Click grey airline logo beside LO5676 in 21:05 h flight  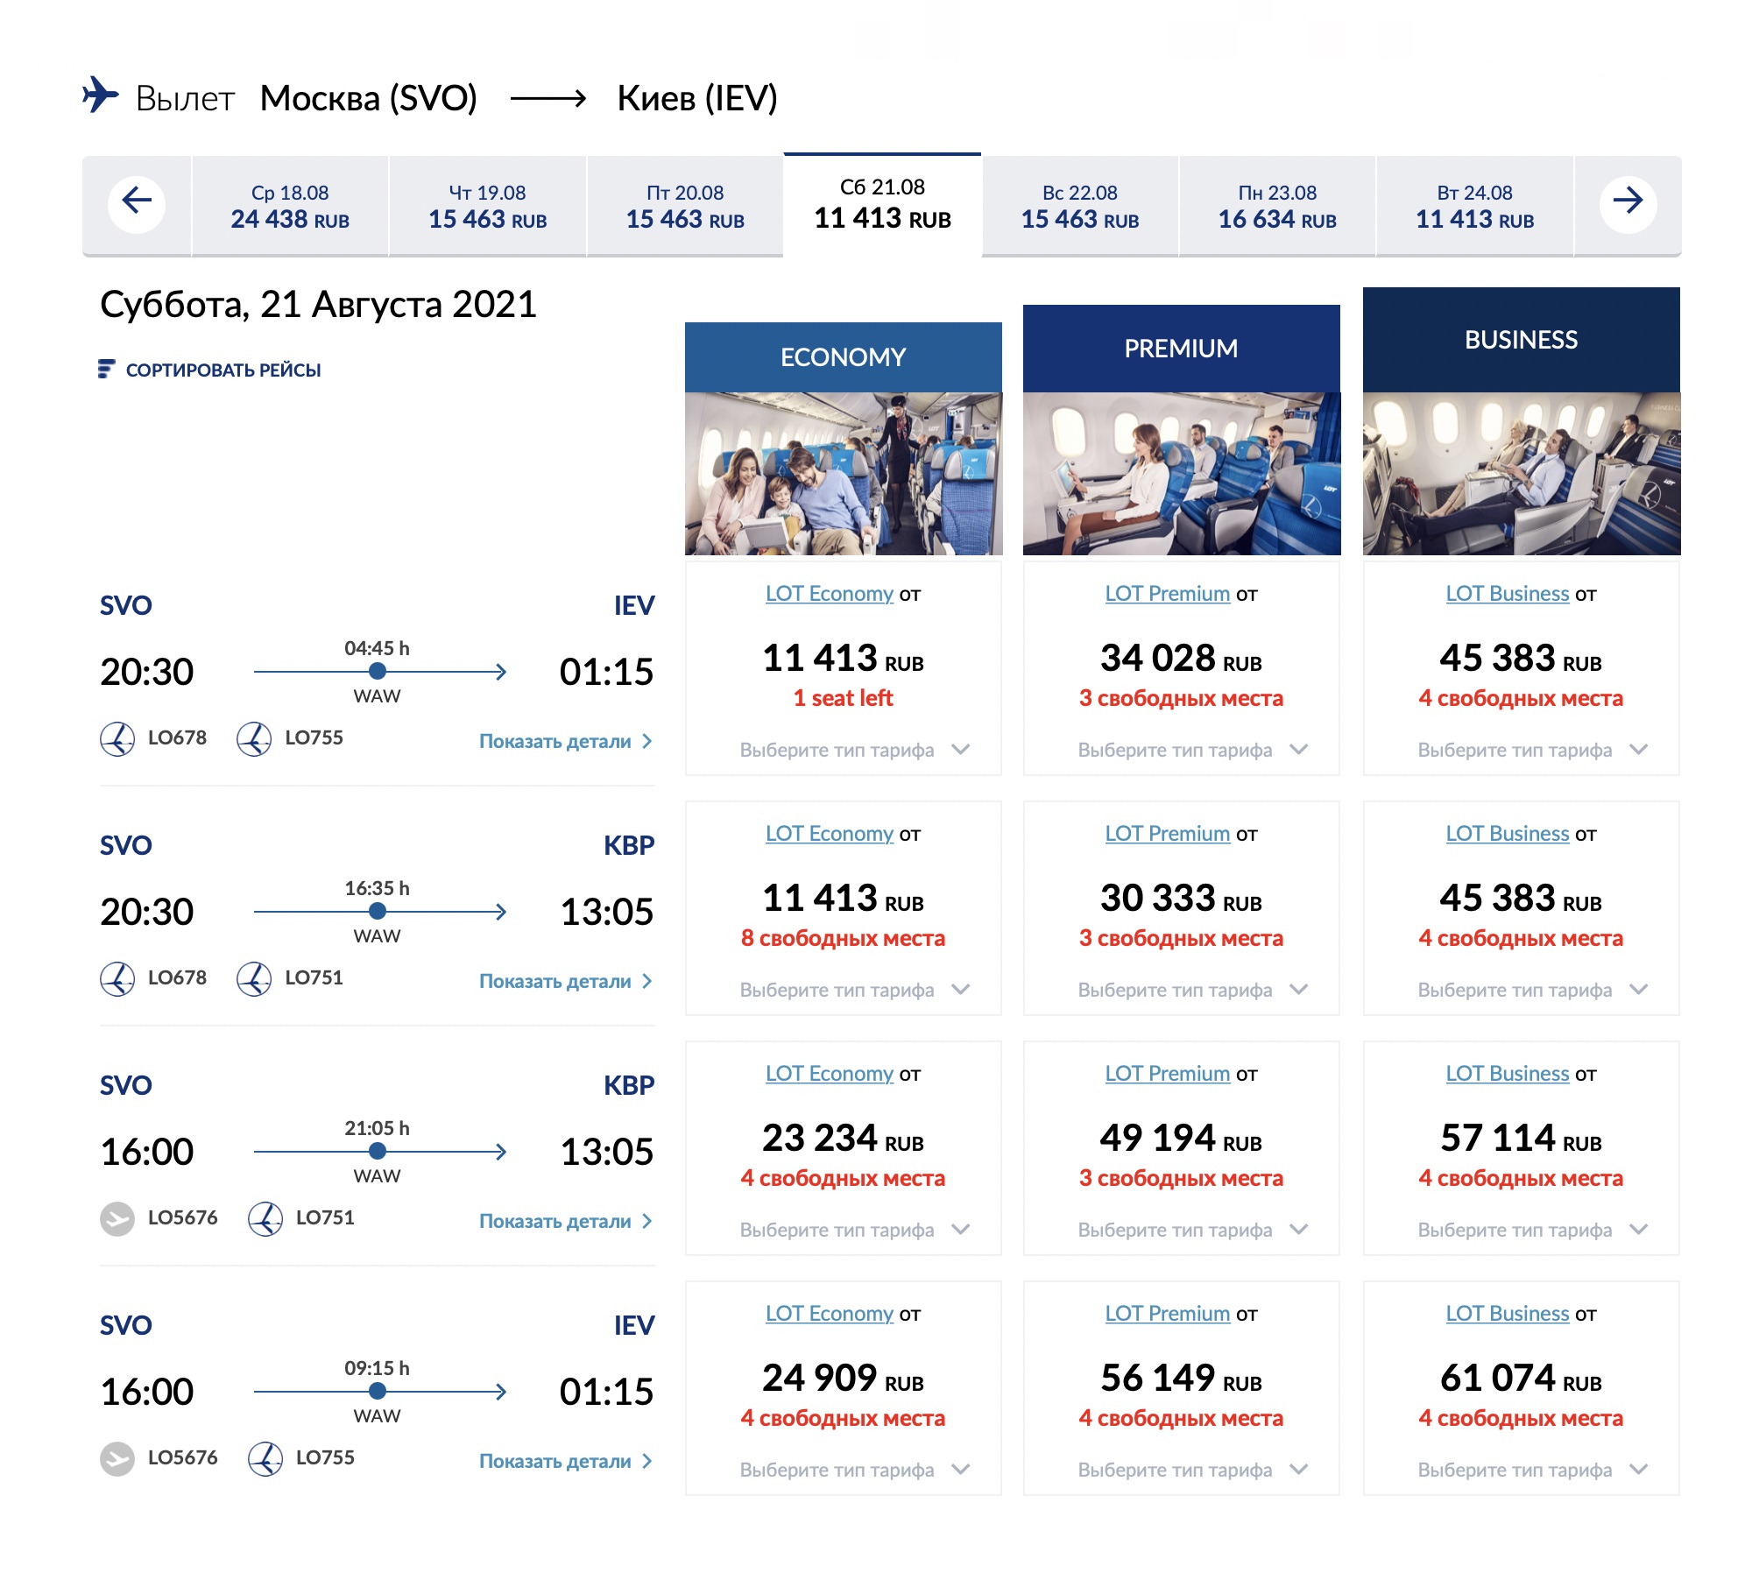[117, 1218]
